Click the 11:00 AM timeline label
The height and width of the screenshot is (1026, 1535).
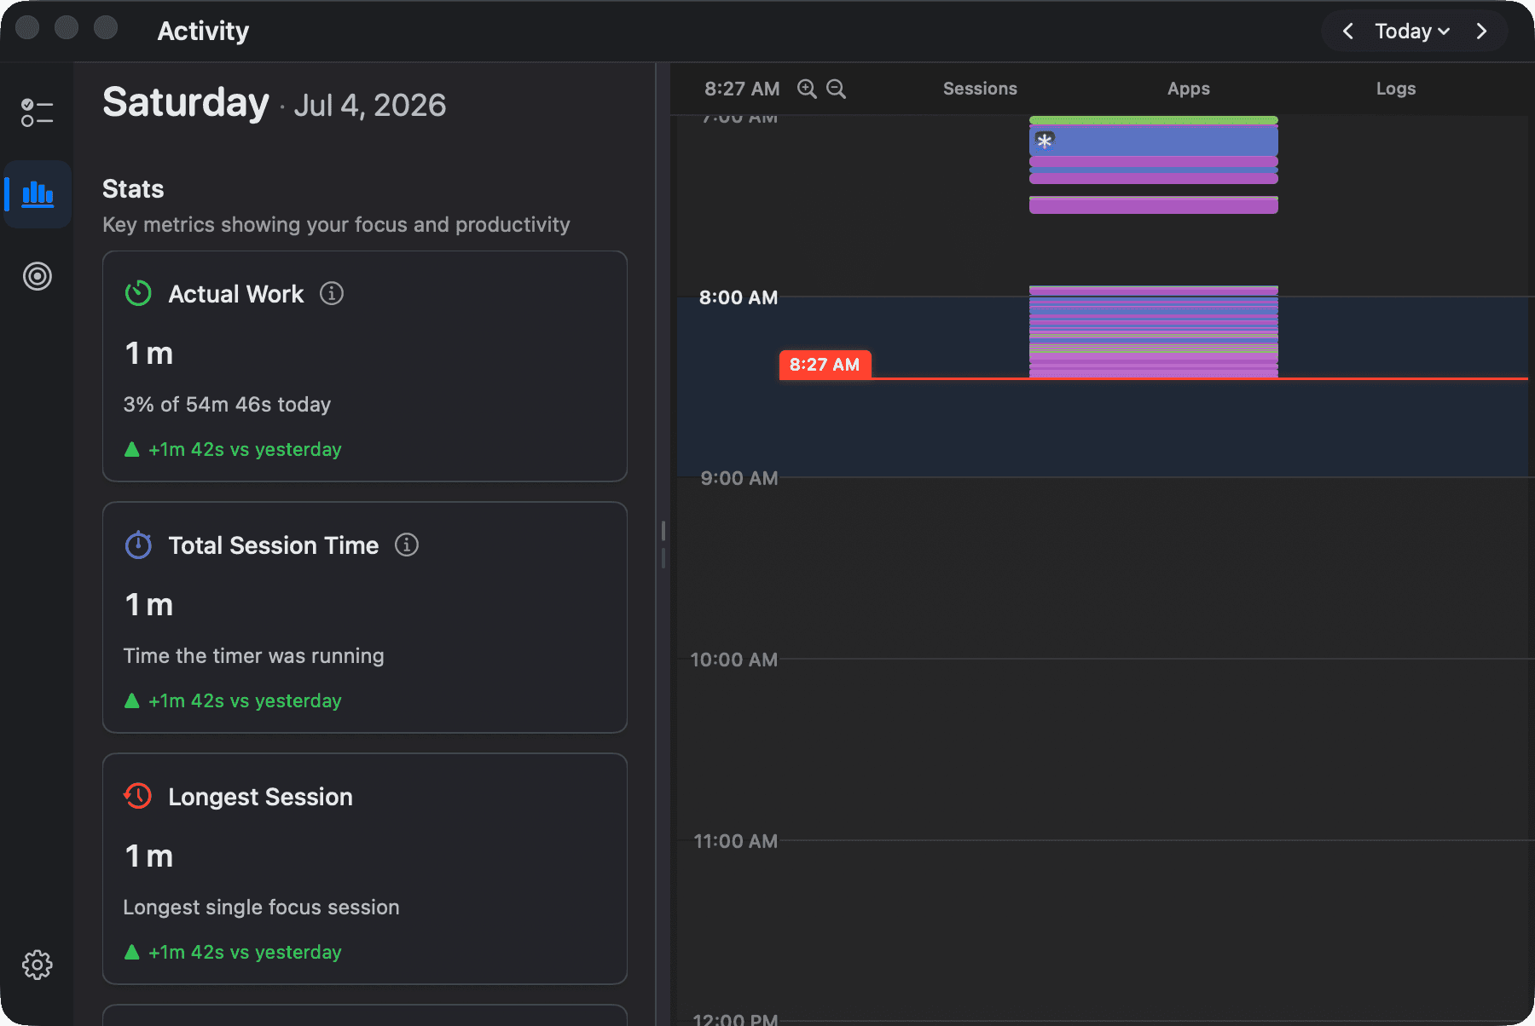pyautogui.click(x=736, y=841)
